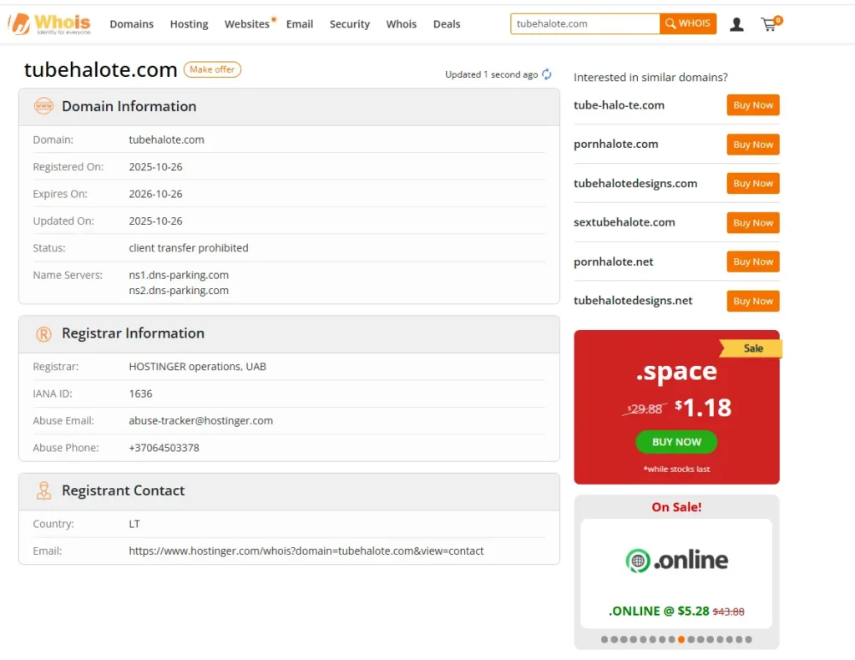Click the orange WHOIS search button
Image resolution: width=855 pixels, height=660 pixels.
click(x=688, y=23)
